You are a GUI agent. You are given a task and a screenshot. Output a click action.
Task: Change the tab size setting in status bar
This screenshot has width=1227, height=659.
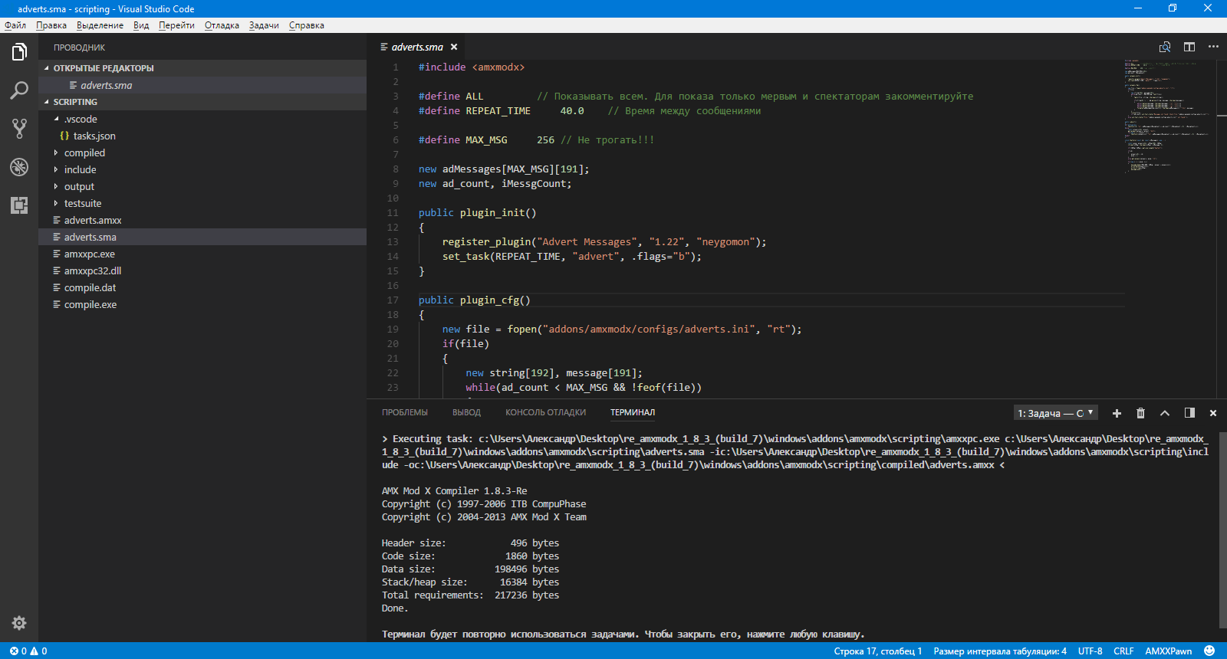(x=1000, y=651)
